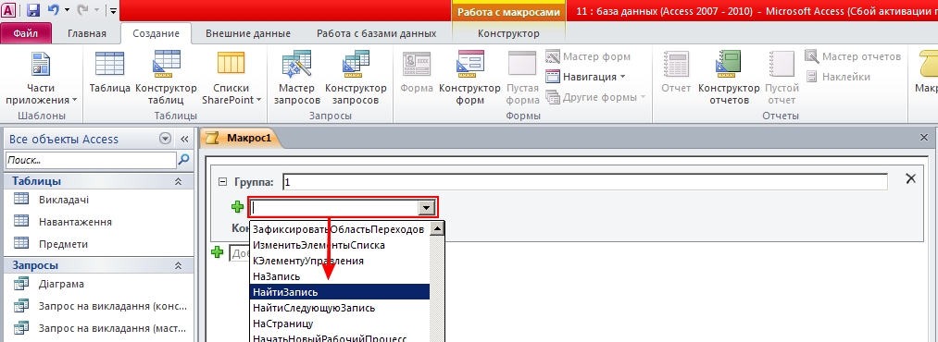Screen dimensions: 938x342
Task: Click the Поиск search field
Action: click(91, 160)
